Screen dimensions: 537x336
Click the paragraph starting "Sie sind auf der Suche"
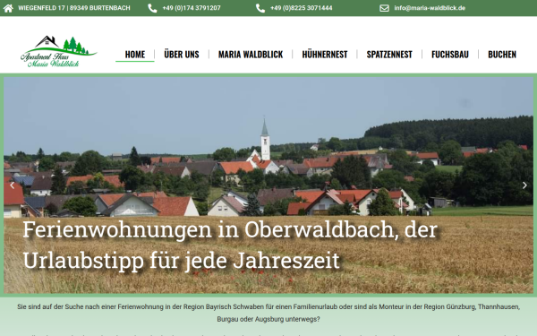coord(268,313)
